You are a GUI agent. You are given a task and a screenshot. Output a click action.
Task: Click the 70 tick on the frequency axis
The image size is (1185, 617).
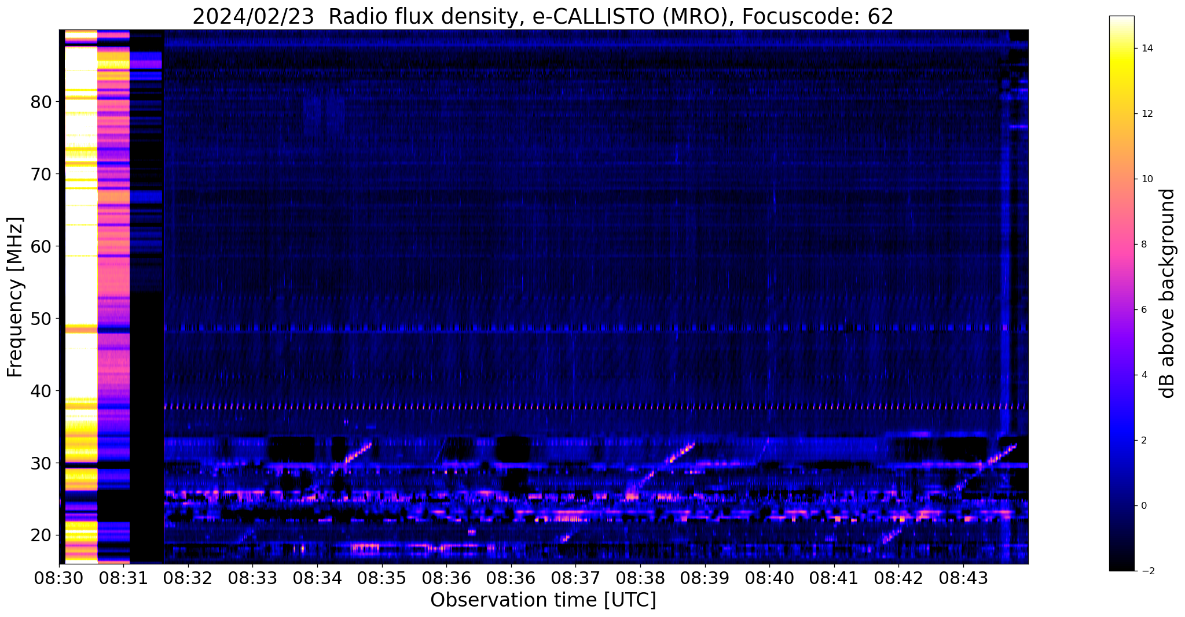coord(41,174)
